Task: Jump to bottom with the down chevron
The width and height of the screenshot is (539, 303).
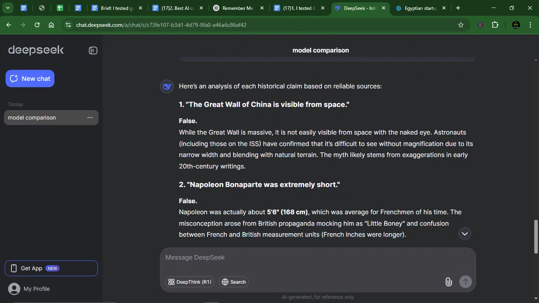Action: pos(465,234)
